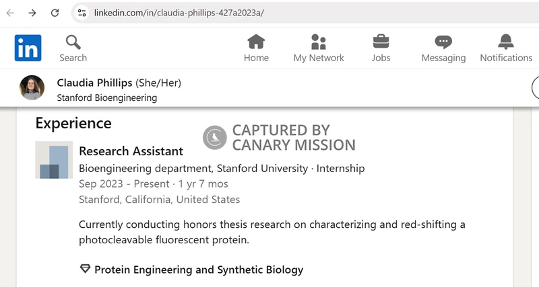Click the skills diamond icon
This screenshot has width=539, height=287.
click(x=85, y=269)
